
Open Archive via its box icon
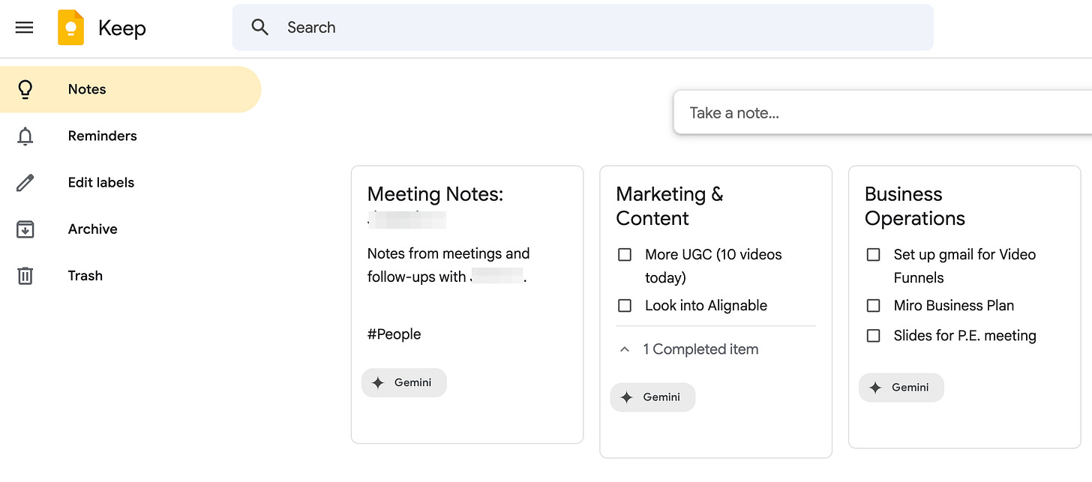(x=25, y=229)
